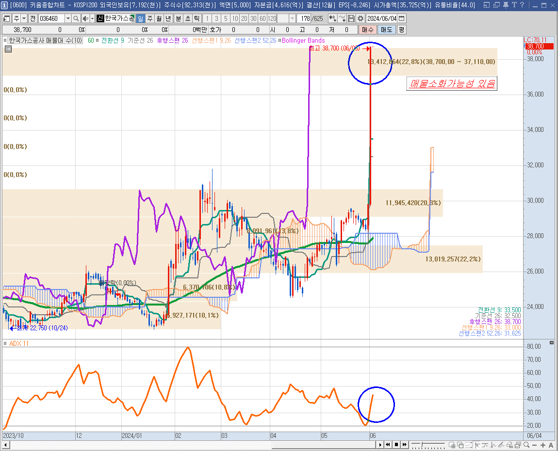Open the chart settings gear icon
Image resolution: width=558 pixels, height=451 pixels.
pos(360,18)
